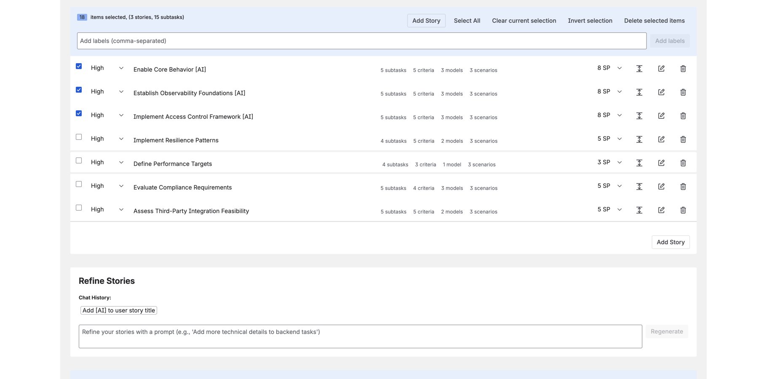Viewport: 775px width, 379px height.
Task: Check the Define Performance Targets checkbox
Action: pos(79,160)
